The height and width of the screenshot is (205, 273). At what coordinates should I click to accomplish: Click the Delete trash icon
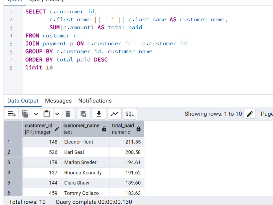pyautogui.click(x=68, y=114)
